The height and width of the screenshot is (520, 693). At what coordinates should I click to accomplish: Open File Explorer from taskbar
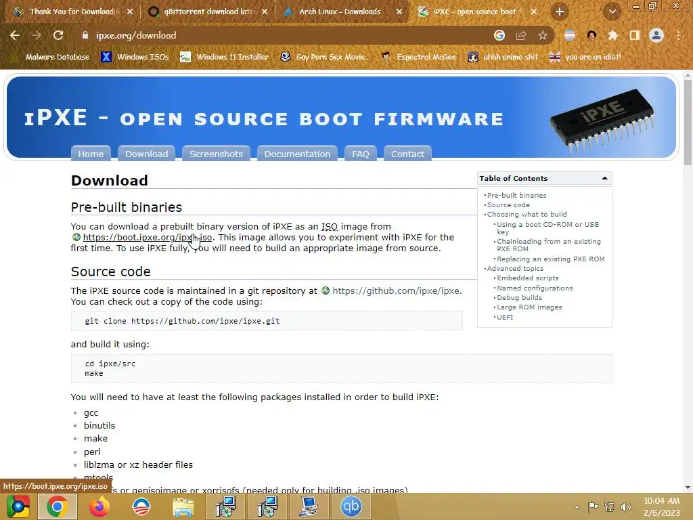pyautogui.click(x=183, y=506)
